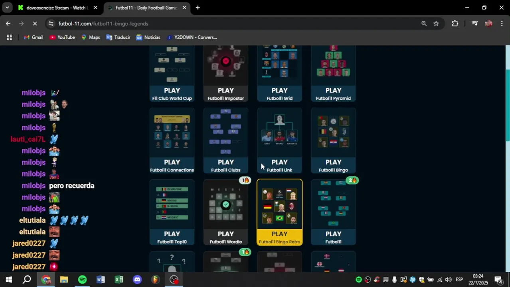Open Chrome extensions menu

pyautogui.click(x=455, y=24)
